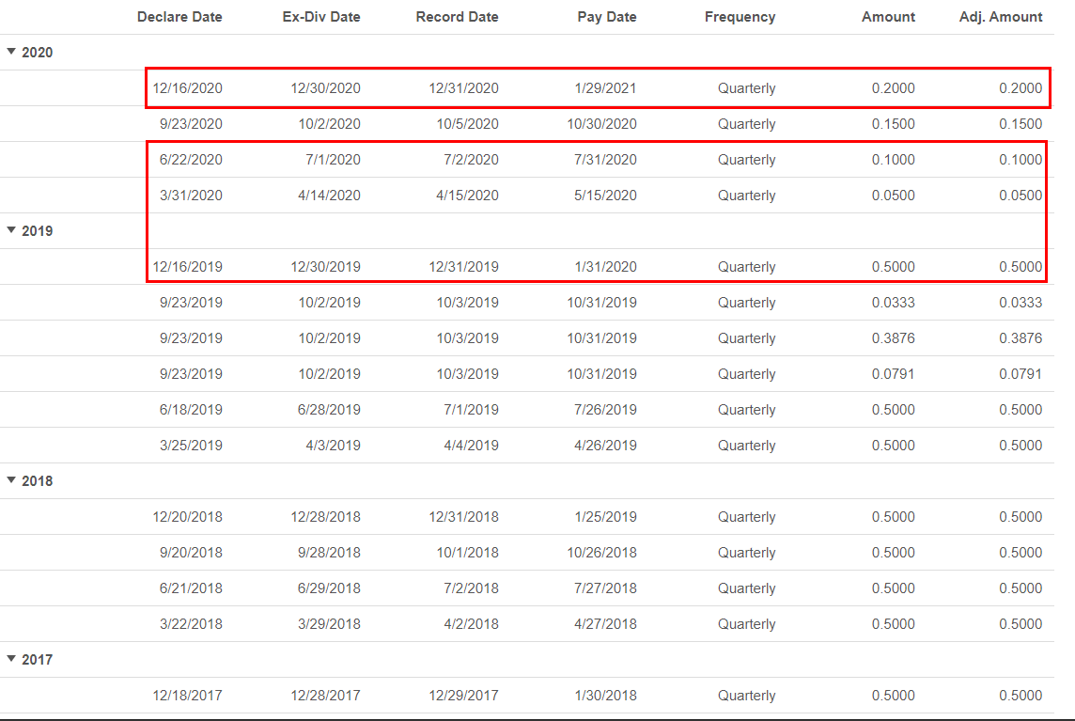Click ex-div date 7/1/2020

(334, 159)
